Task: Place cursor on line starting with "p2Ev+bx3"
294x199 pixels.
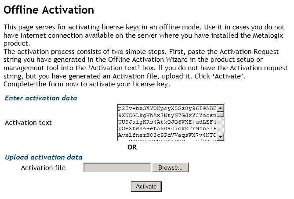Action: 167,108
